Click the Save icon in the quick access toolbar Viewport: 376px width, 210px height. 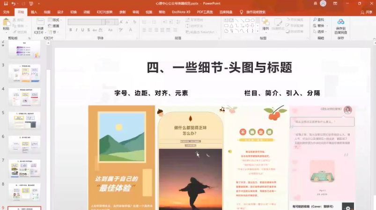click(x=6, y=4)
